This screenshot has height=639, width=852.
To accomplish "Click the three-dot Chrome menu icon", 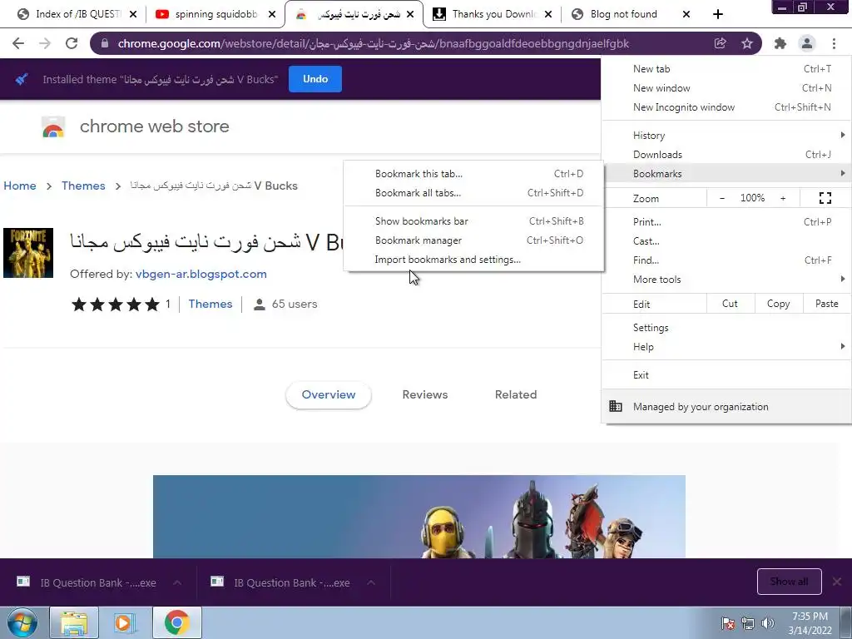I will 834,43.
